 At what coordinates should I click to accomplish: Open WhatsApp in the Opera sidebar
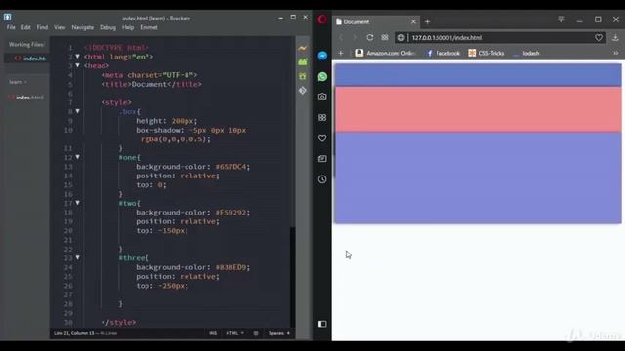[322, 76]
